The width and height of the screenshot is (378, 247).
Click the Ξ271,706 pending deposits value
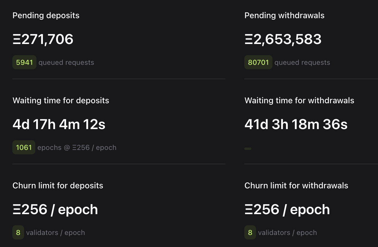point(43,39)
